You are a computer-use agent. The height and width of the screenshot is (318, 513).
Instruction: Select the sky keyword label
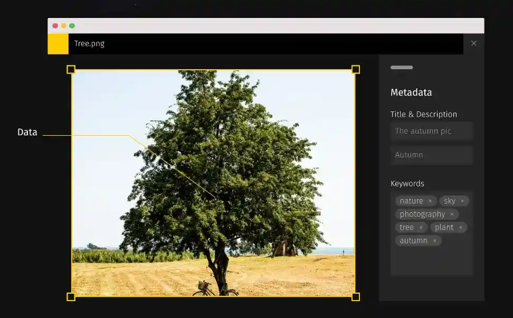tap(450, 201)
